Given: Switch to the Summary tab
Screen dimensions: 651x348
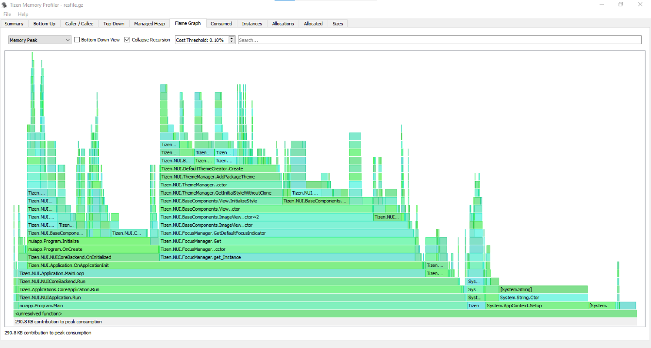Looking at the screenshot, I should pos(14,23).
